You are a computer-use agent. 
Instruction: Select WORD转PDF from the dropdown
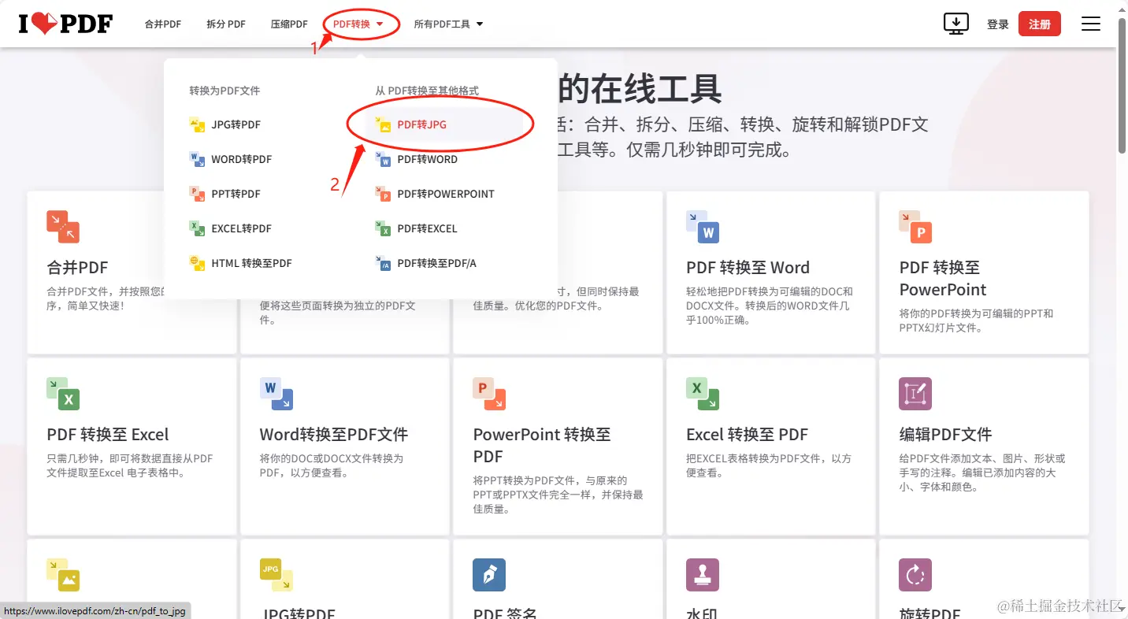(x=241, y=159)
